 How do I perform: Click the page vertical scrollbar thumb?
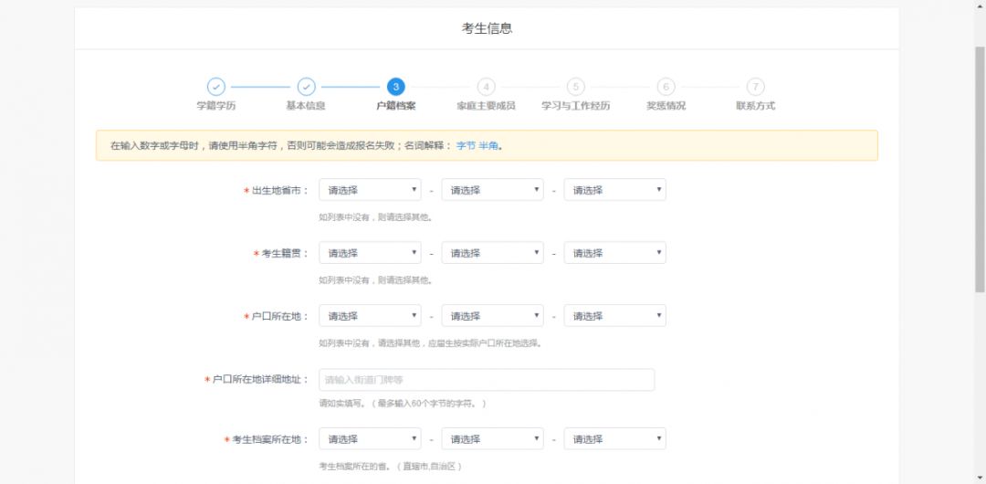(x=980, y=169)
